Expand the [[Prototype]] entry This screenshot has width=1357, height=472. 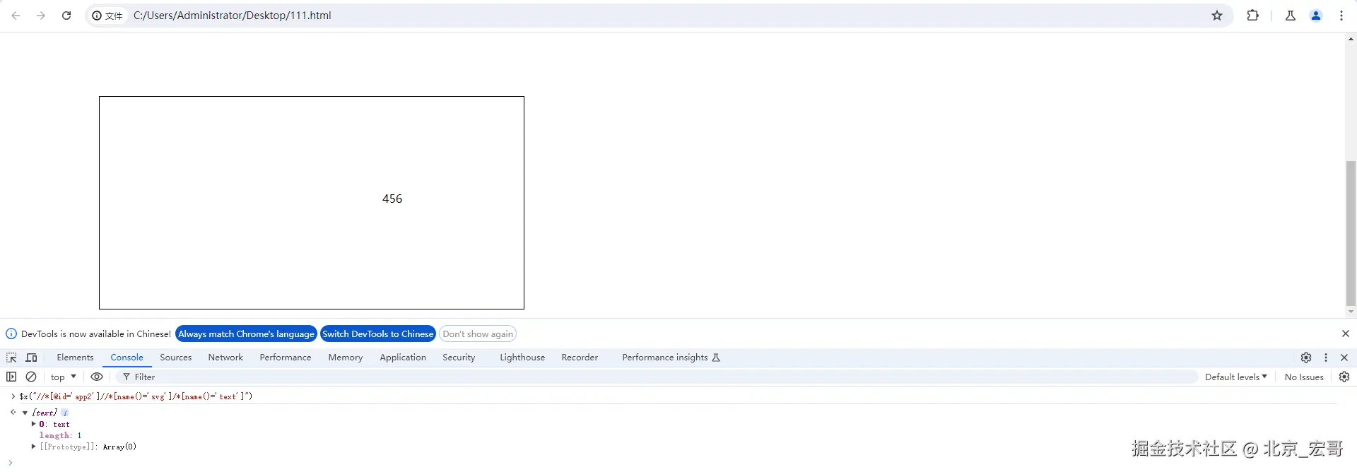tap(33, 447)
